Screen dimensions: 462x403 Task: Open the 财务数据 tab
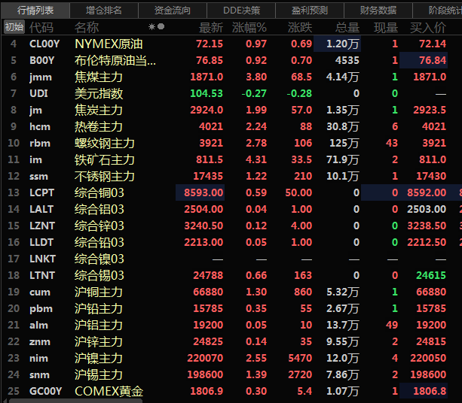click(378, 10)
